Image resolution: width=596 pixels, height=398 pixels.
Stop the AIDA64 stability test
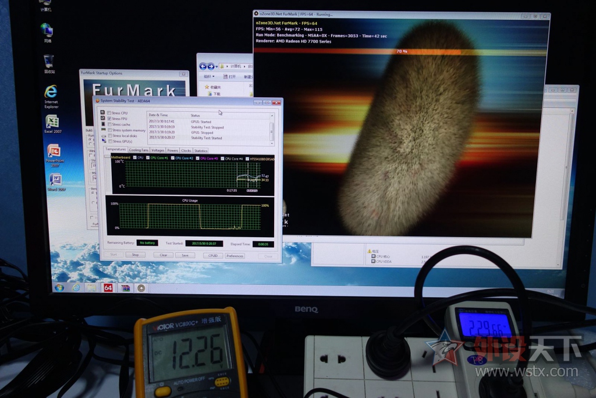[135, 255]
